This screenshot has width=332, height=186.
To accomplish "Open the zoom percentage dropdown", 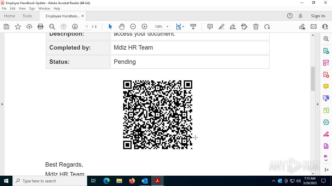I will click(167, 27).
